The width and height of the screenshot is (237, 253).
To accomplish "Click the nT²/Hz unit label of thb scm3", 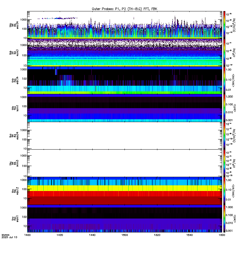I will tap(234, 52).
